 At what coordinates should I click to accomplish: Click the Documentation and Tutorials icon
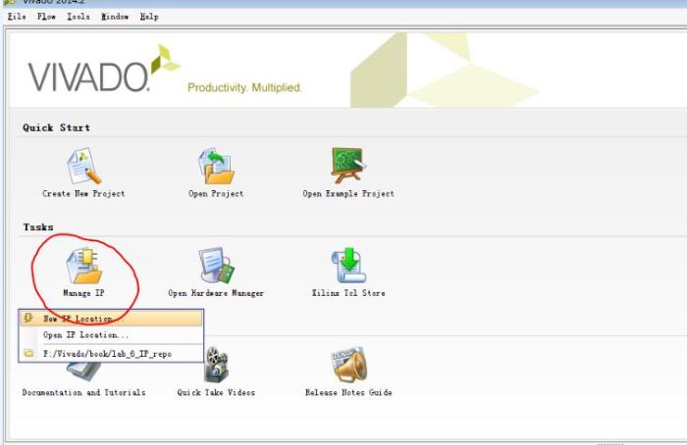(83, 372)
